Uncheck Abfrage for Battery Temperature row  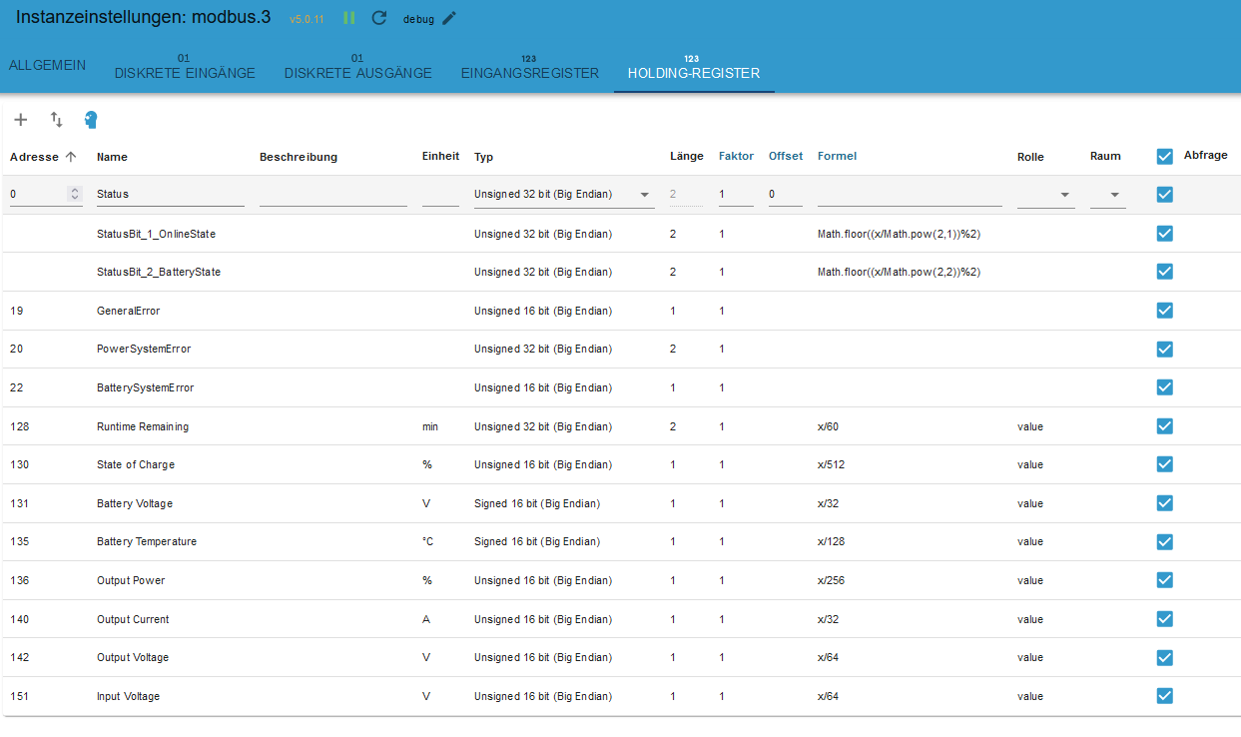pyautogui.click(x=1164, y=541)
